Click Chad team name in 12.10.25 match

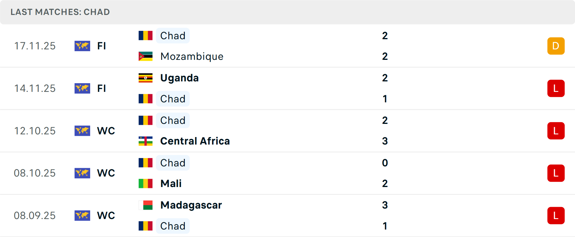pos(173,120)
